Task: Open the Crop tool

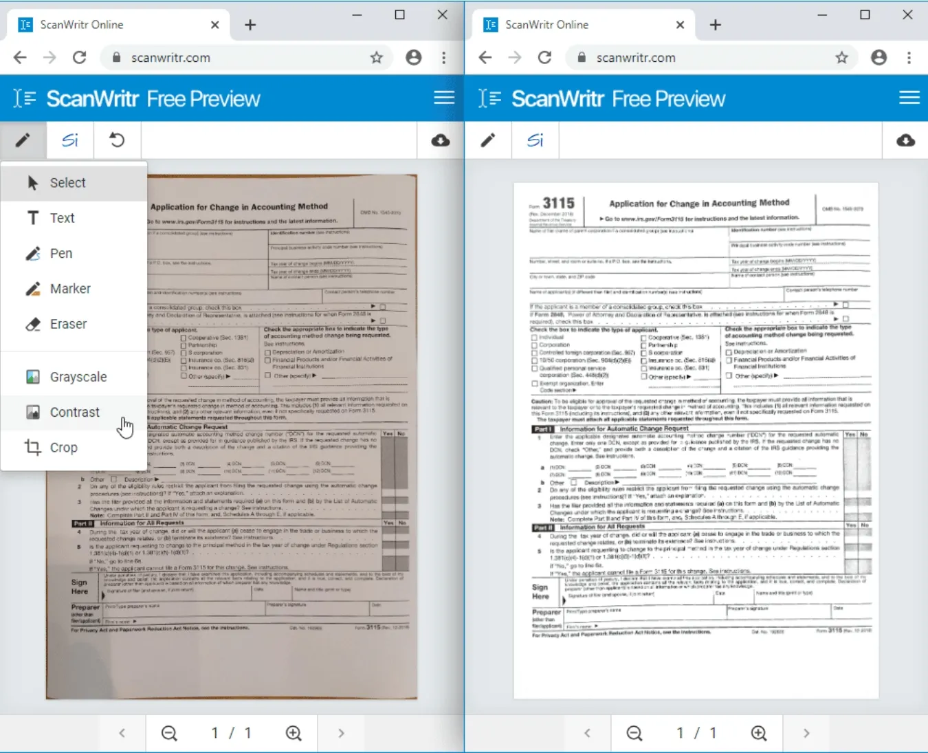Action: click(x=63, y=447)
